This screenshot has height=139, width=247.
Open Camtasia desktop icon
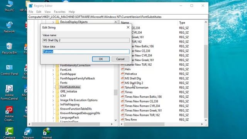pos(9,133)
